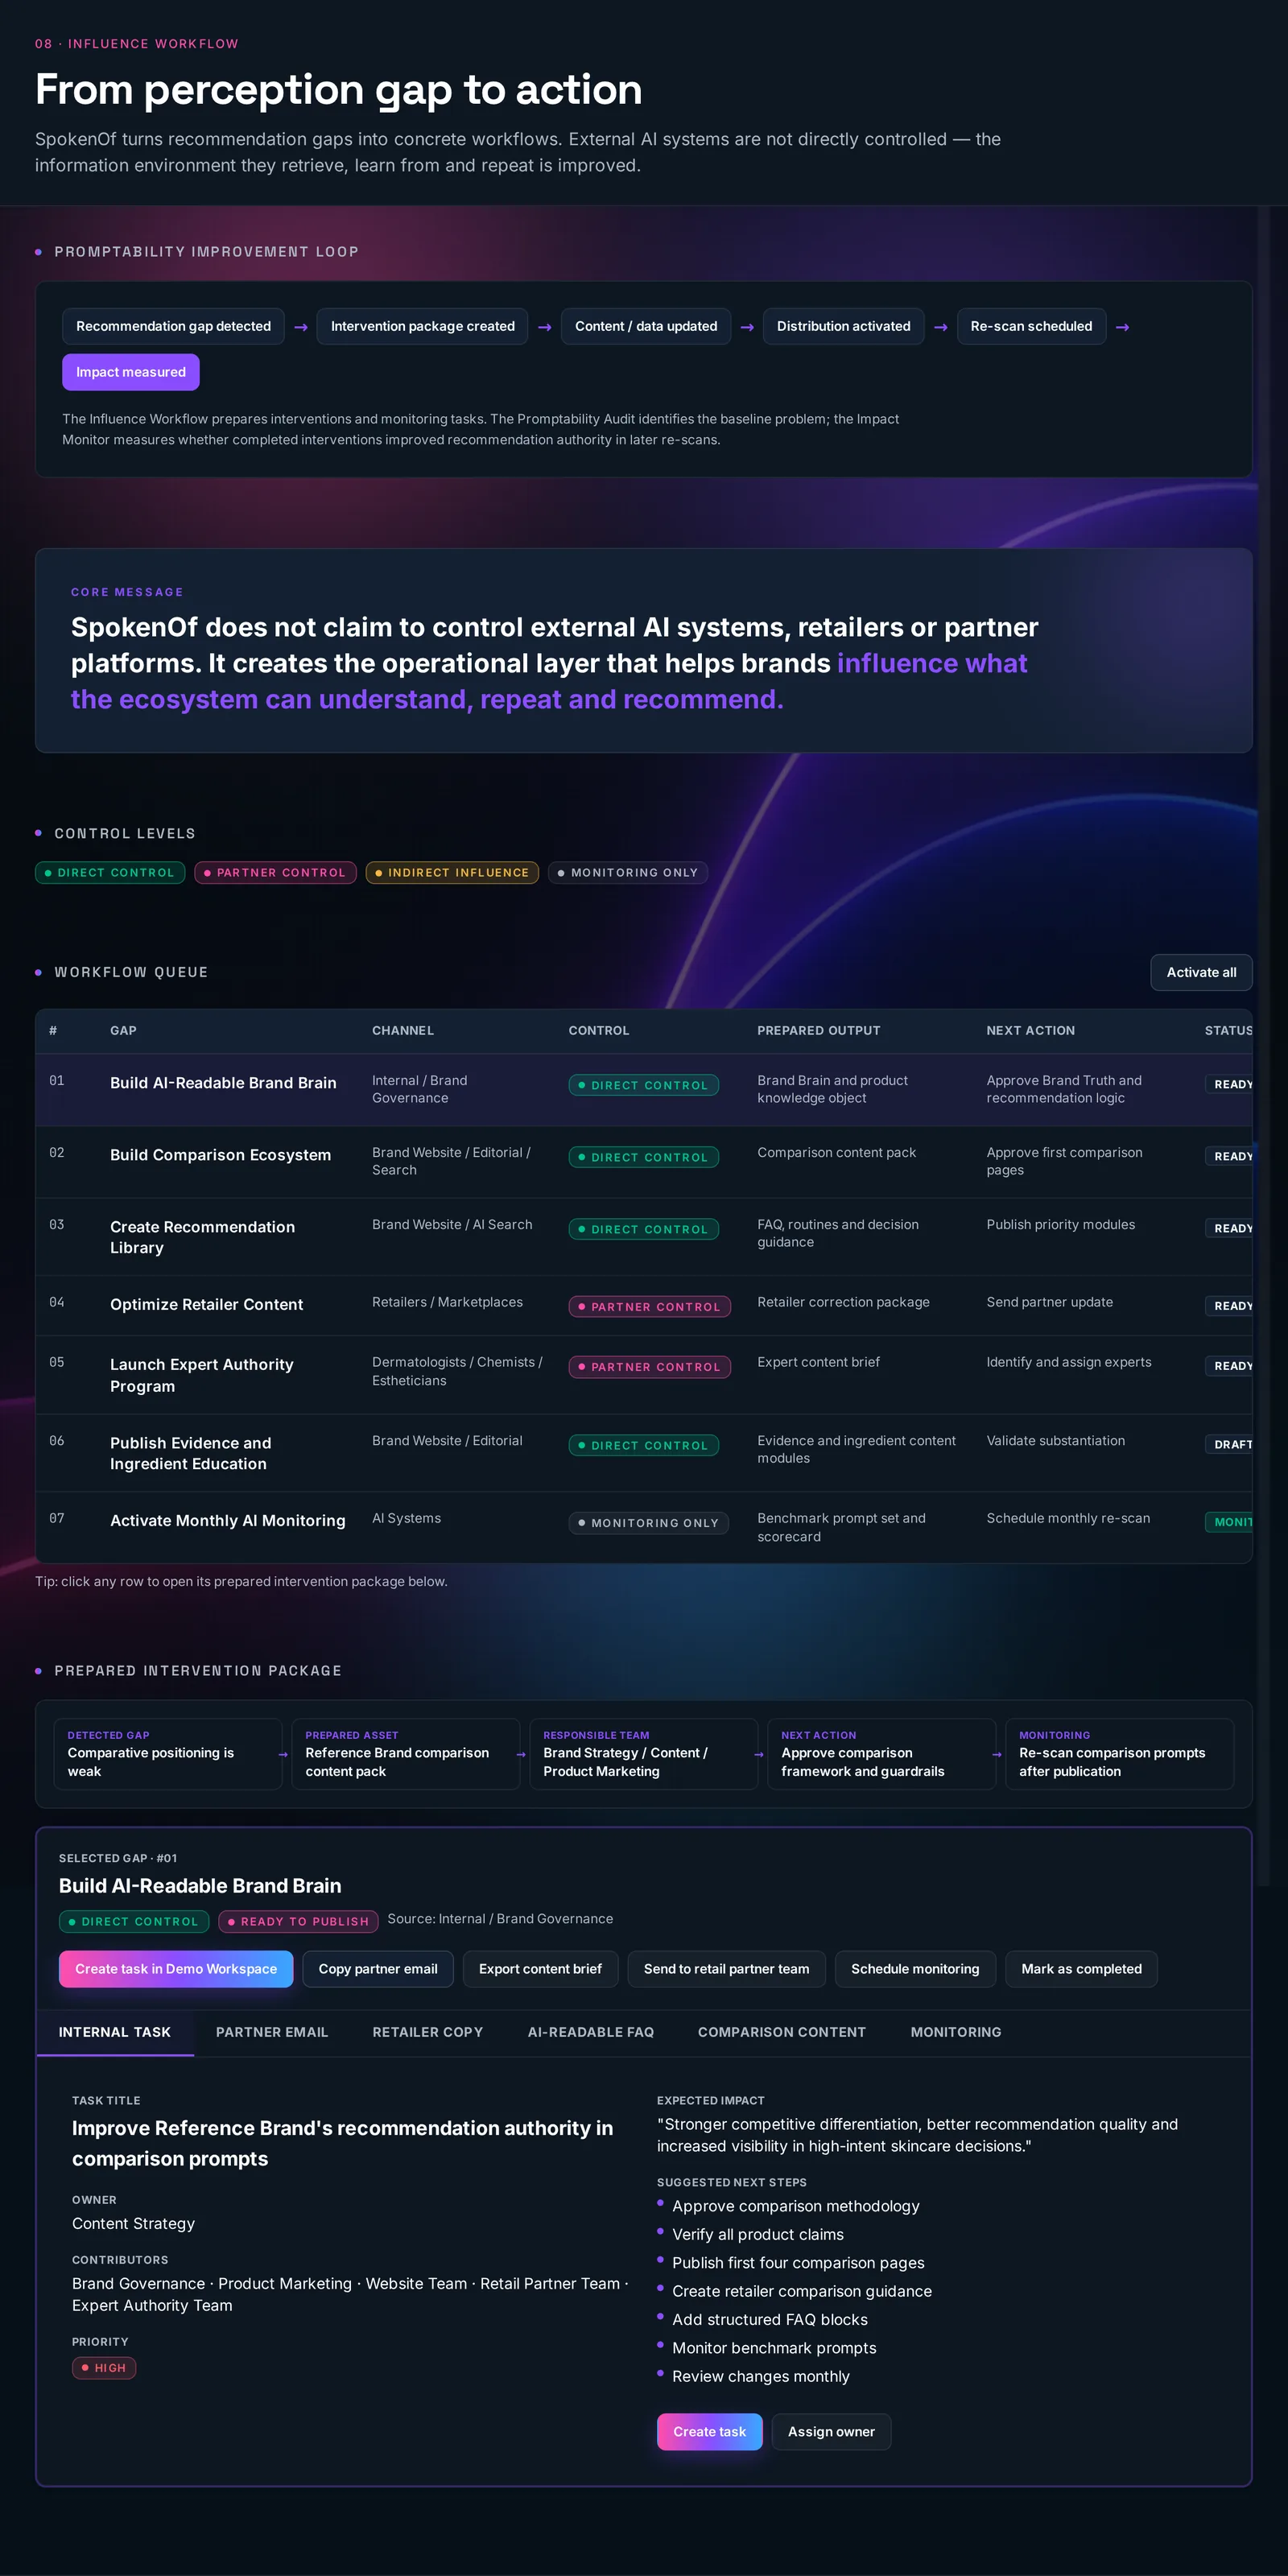This screenshot has height=2576, width=1288.
Task: Click "Dermatologists / Chemists / Estheticians" channel cell
Action: click(457, 1371)
